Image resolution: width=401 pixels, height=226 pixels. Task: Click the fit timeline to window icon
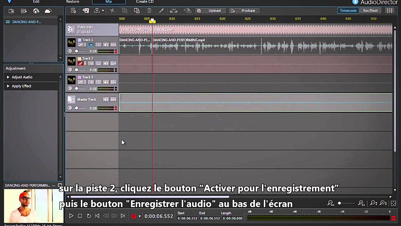[x=393, y=203]
